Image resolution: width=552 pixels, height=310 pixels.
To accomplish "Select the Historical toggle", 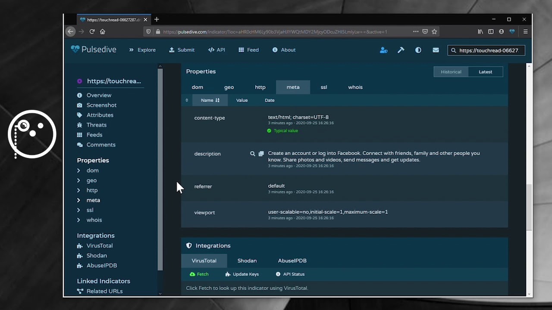I will point(451,72).
